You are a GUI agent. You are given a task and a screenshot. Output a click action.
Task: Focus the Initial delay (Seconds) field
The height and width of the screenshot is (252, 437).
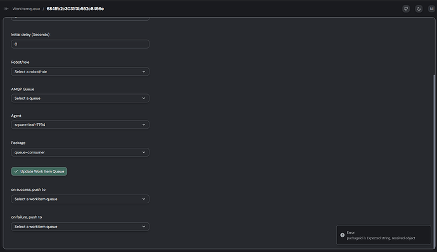pos(80,44)
